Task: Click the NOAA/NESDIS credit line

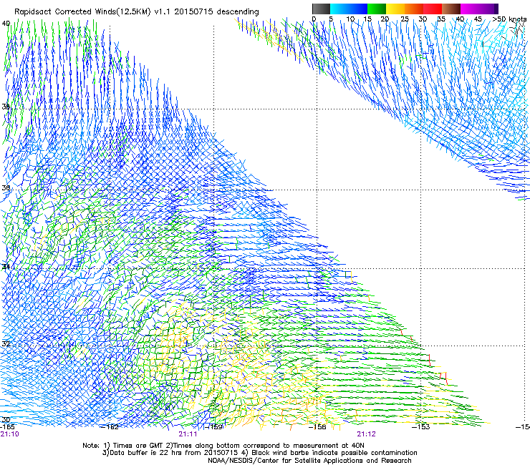Action: tap(309, 461)
